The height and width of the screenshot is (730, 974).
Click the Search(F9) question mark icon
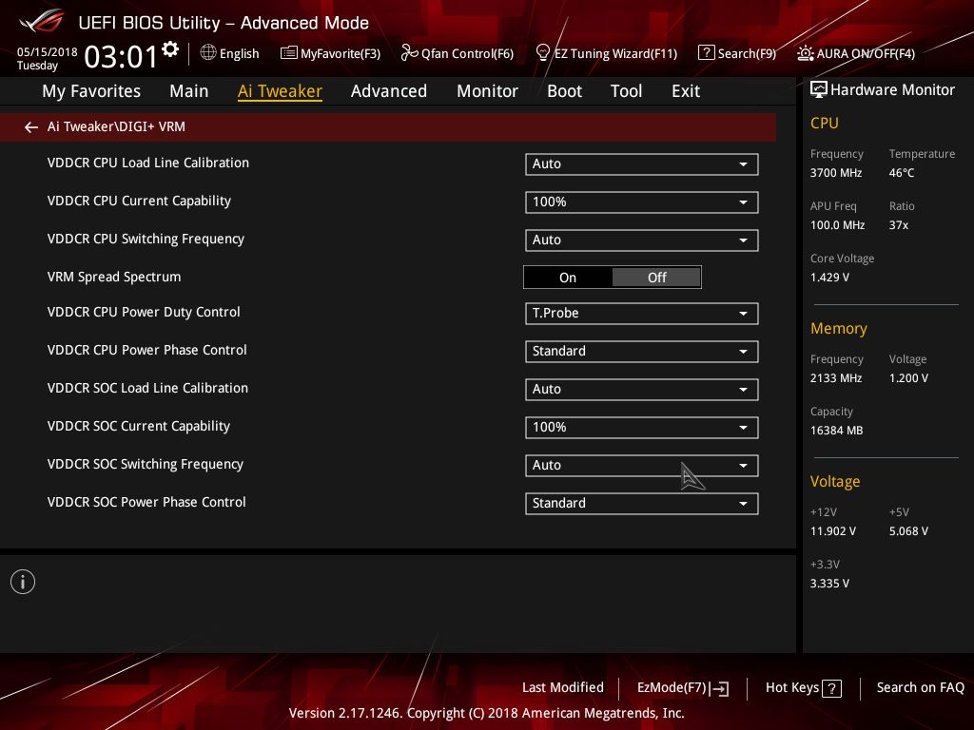pos(706,53)
